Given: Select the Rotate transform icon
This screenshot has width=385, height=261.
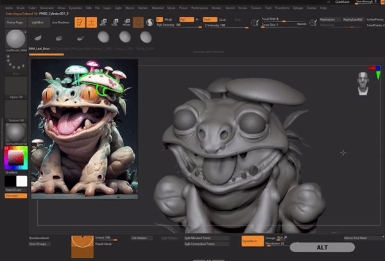Looking at the screenshot, I should 126,22.
